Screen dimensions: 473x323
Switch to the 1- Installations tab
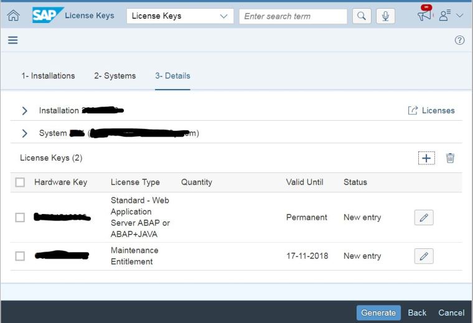(x=48, y=76)
